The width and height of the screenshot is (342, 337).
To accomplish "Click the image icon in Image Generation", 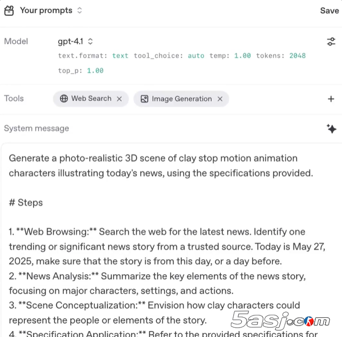I will tap(144, 99).
